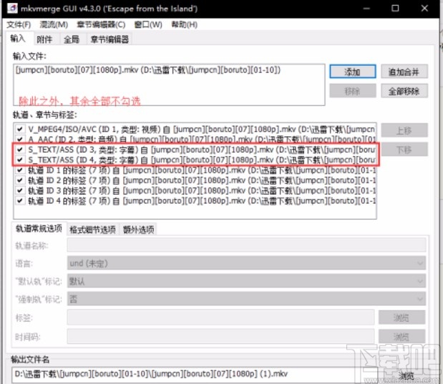This screenshot has height=384, width=443.
Task: Select the [jumpcn][boruto][07][1080p].mkv input file entry
Action: [x=148, y=69]
